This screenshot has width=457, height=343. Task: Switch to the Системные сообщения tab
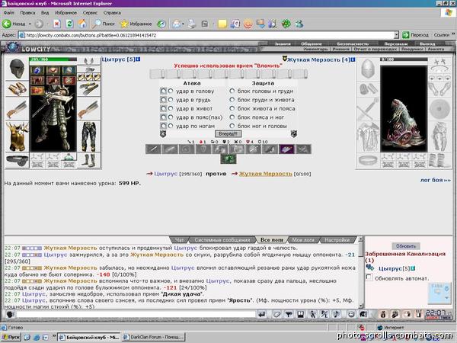222,240
